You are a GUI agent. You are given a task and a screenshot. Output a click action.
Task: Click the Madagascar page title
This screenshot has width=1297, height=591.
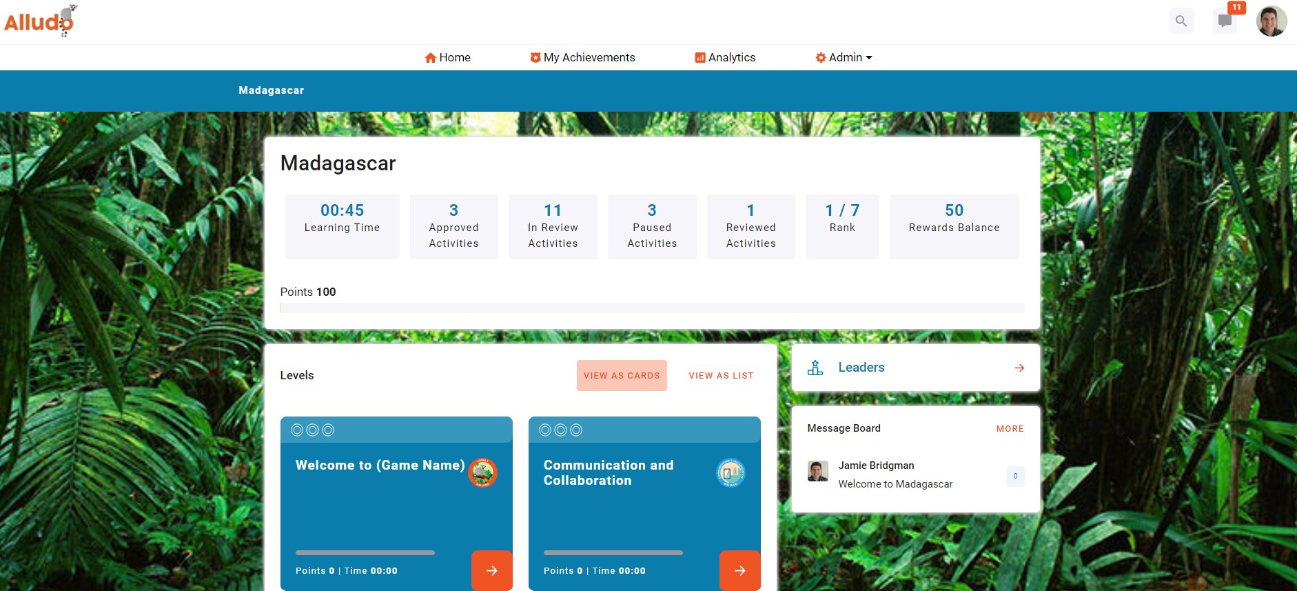click(338, 163)
